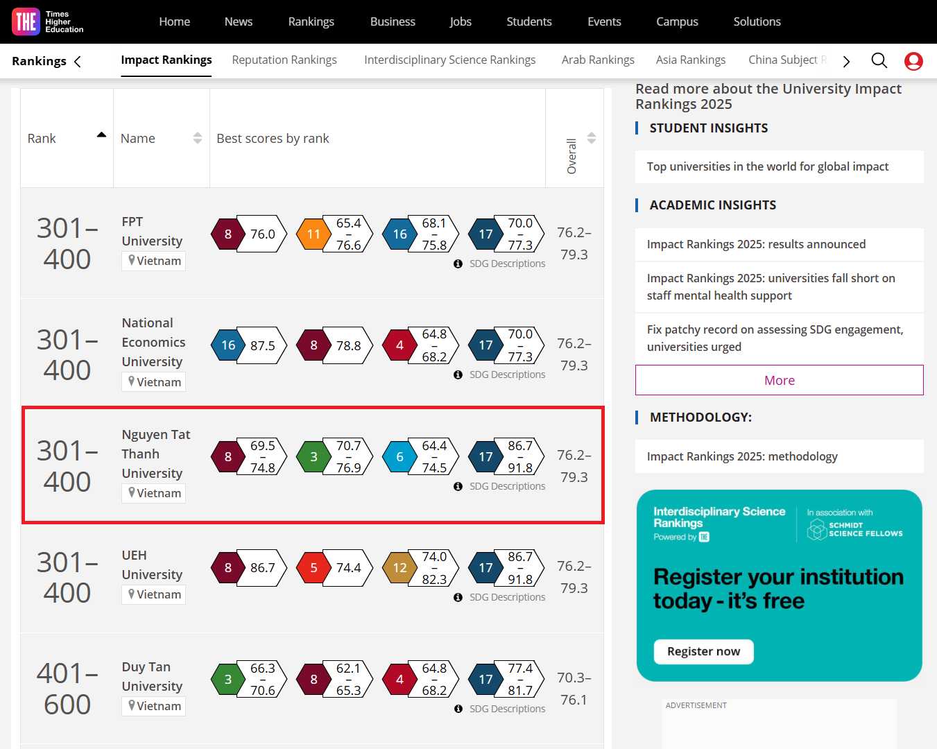Viewport: 937px width, 749px height.
Task: Open the search magnifier icon
Action: point(879,61)
